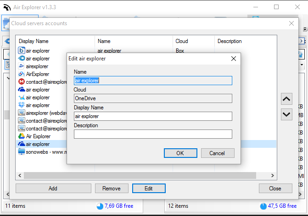Click the monitor icon beside sonowebs account

[22, 152]
